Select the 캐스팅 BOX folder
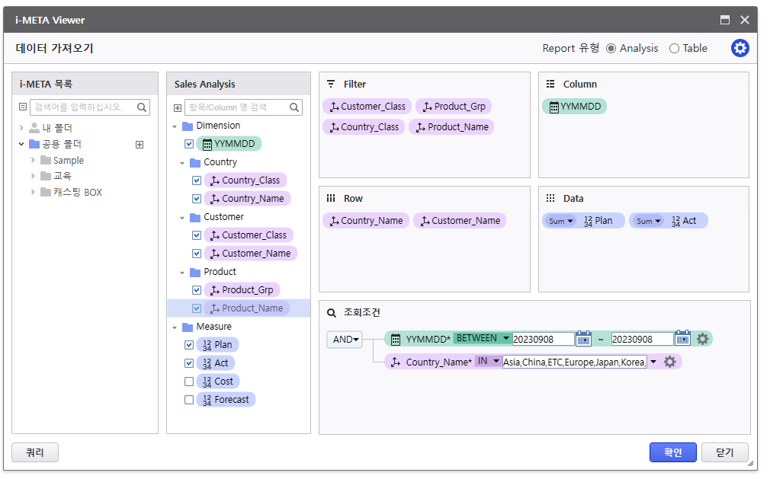The height and width of the screenshot is (479, 770). tap(77, 192)
